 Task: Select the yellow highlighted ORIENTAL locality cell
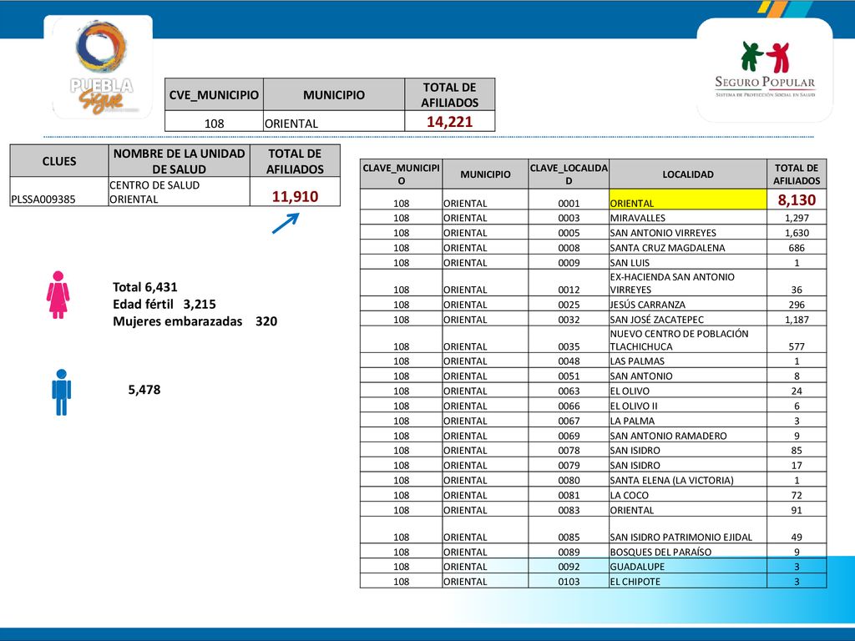[x=688, y=200]
